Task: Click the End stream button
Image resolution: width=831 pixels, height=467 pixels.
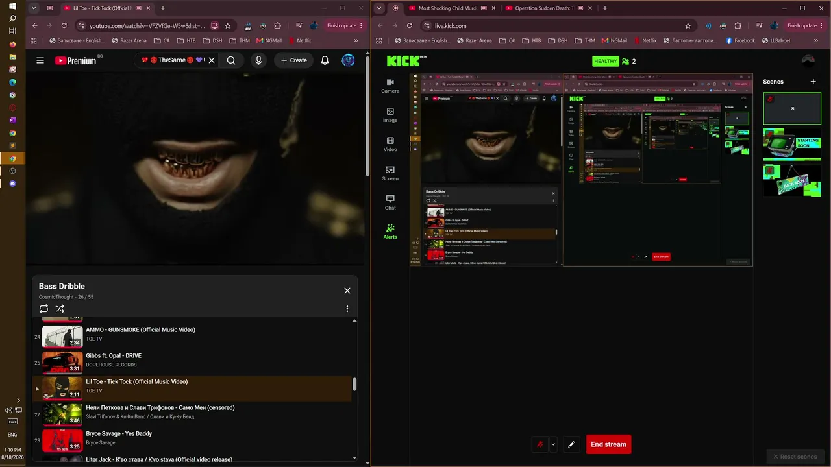Action: (608, 444)
